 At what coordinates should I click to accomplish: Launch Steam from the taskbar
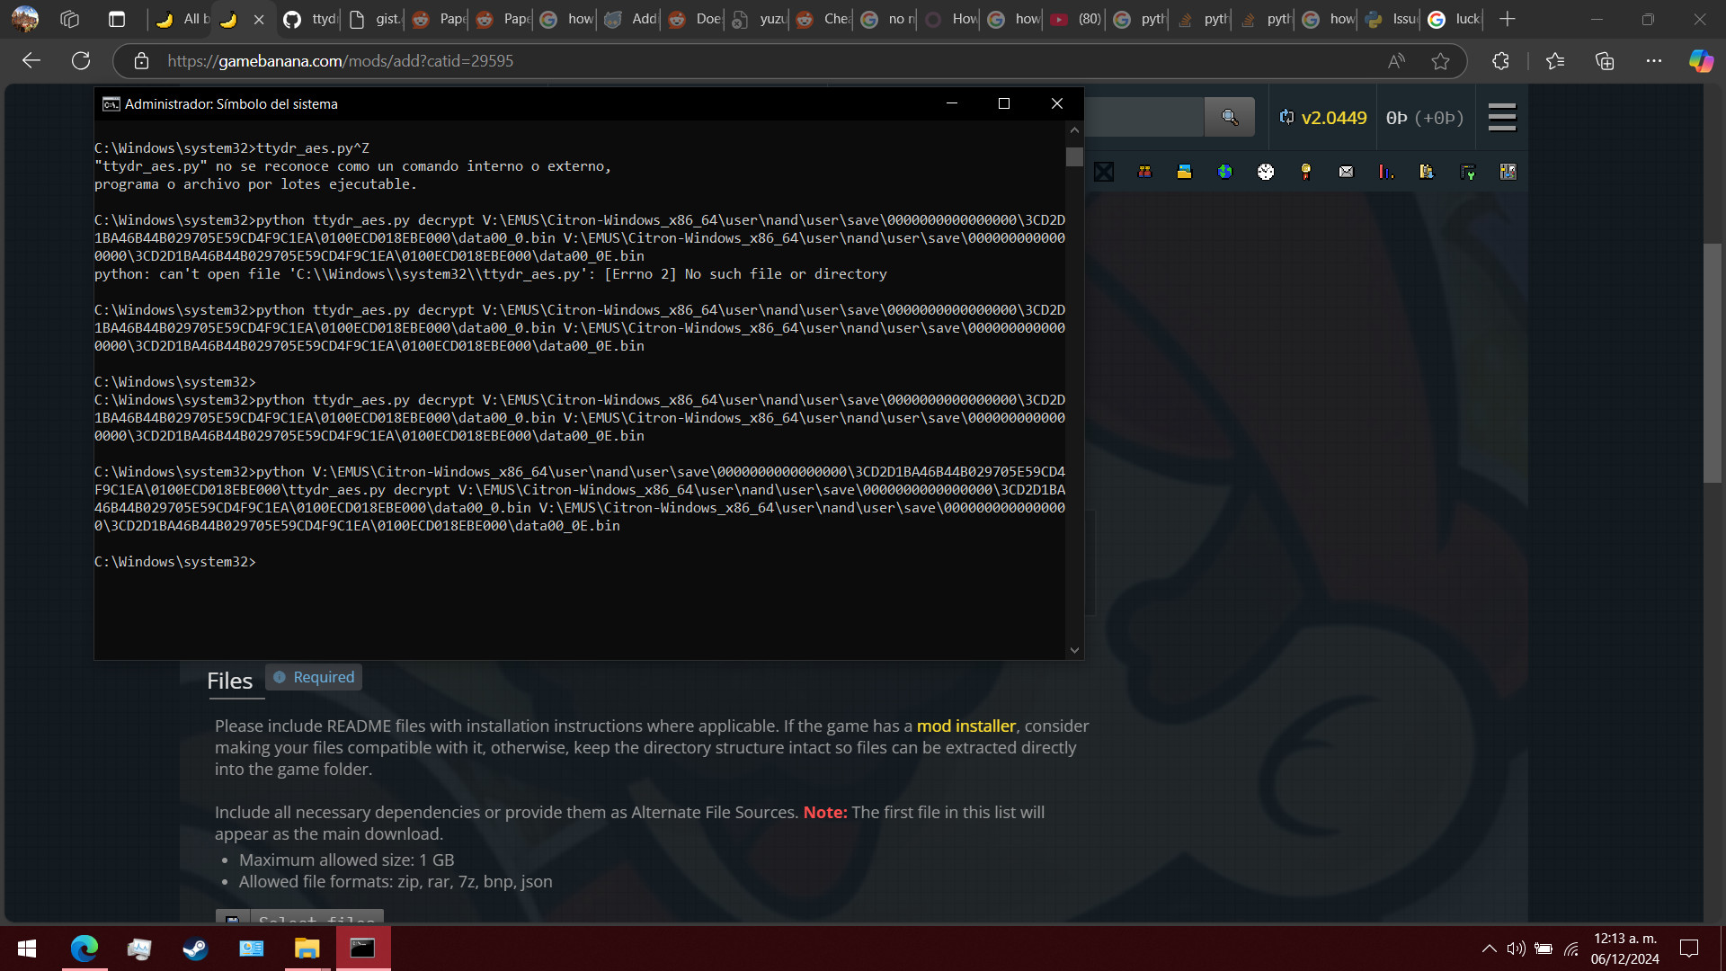[x=195, y=949]
